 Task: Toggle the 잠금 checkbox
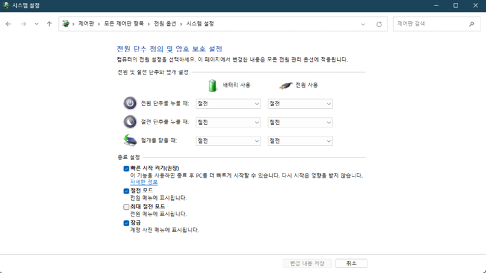pyautogui.click(x=126, y=223)
